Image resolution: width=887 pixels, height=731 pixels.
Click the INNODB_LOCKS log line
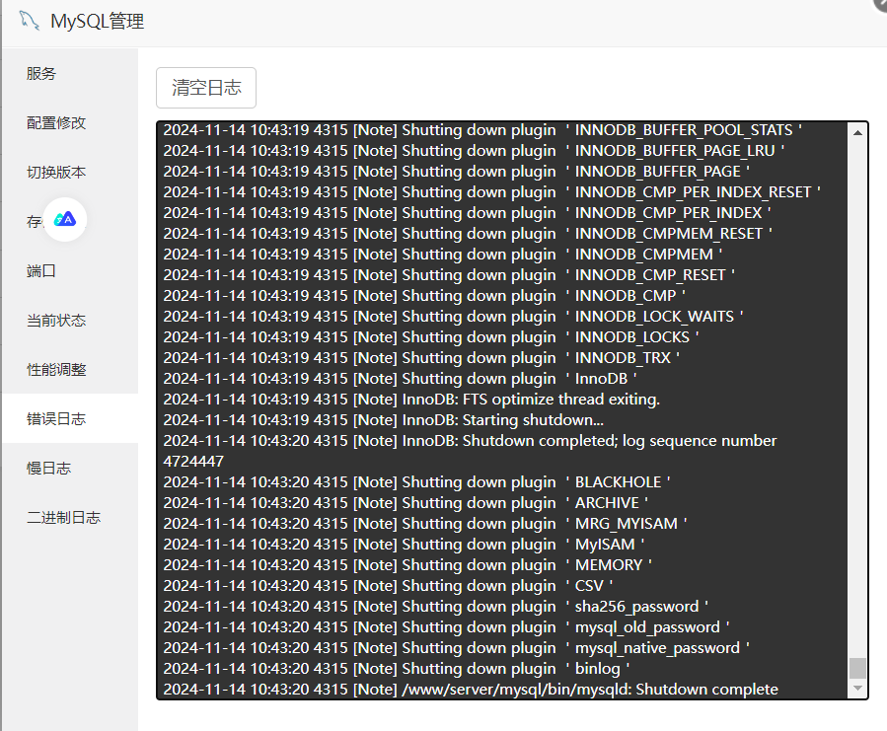(431, 336)
